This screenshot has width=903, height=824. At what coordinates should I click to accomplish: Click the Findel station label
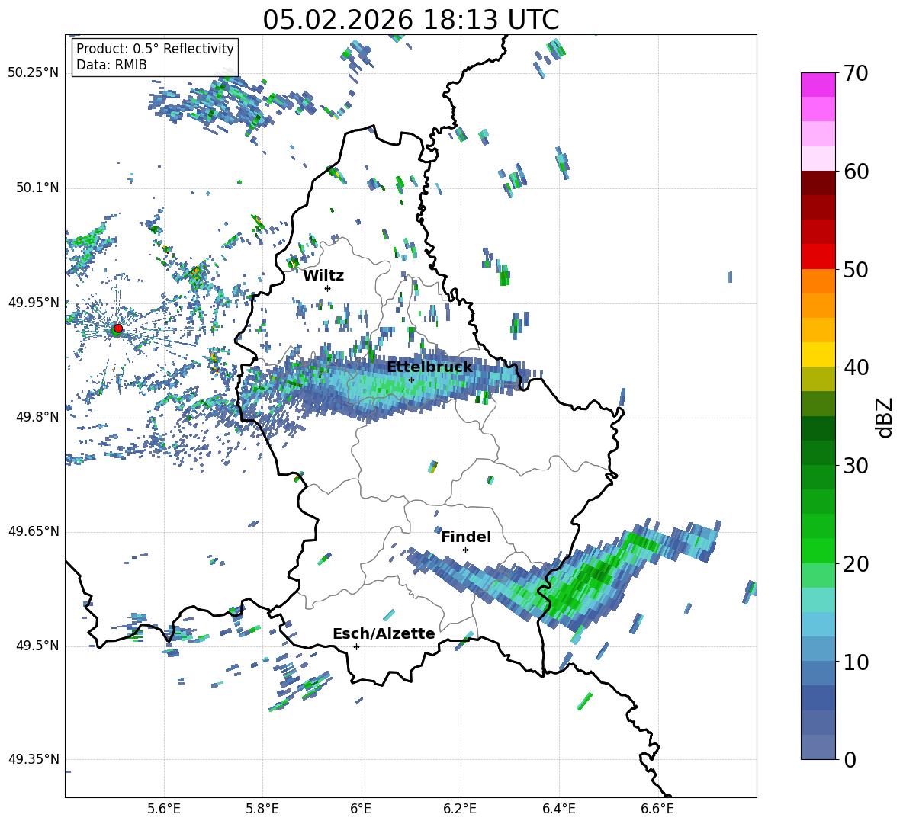click(466, 537)
